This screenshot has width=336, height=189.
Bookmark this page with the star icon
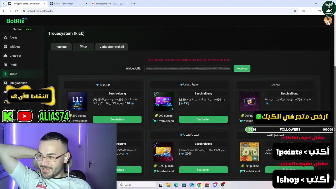pyautogui.click(x=295, y=11)
